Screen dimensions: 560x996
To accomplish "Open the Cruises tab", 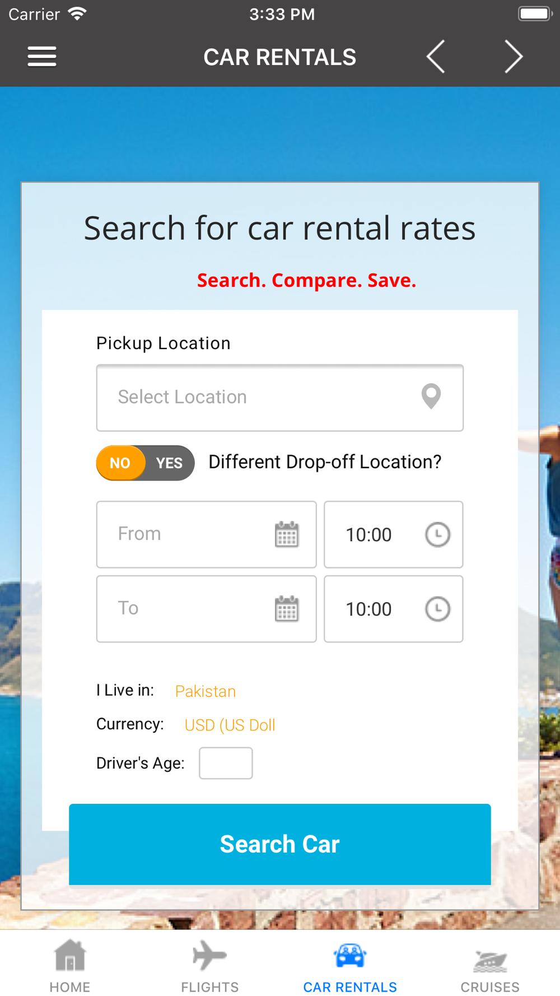I will pos(490,966).
